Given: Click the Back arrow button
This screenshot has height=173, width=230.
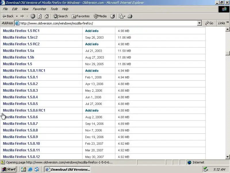Looking at the screenshot, I should (8, 16).
